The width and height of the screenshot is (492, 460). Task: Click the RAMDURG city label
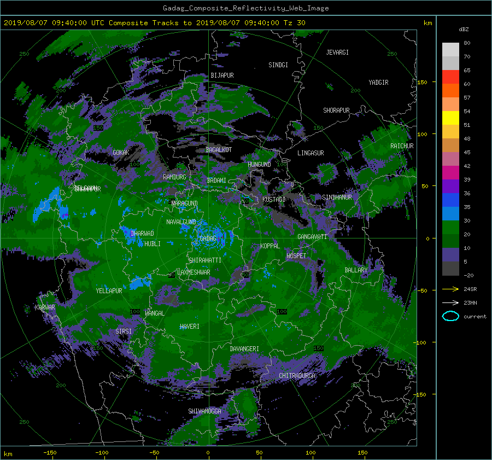coord(174,177)
